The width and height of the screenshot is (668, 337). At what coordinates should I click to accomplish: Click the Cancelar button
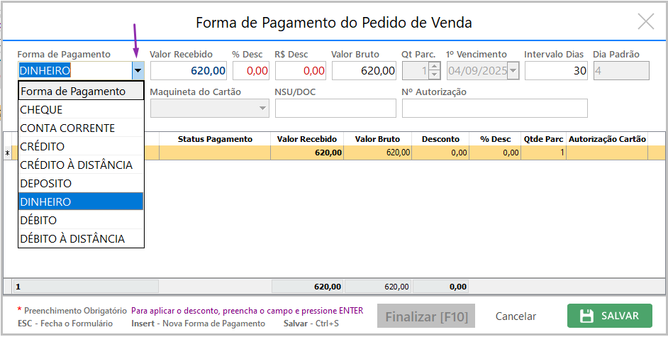pos(516,316)
